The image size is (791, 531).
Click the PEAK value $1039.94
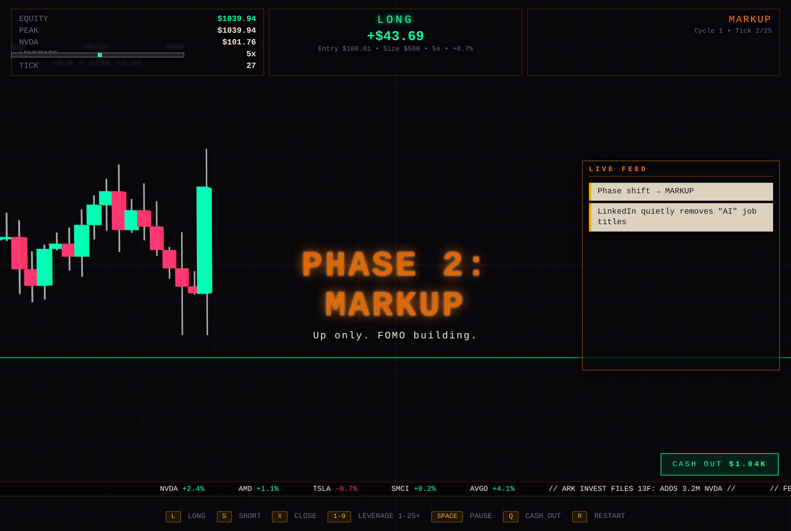tap(237, 31)
